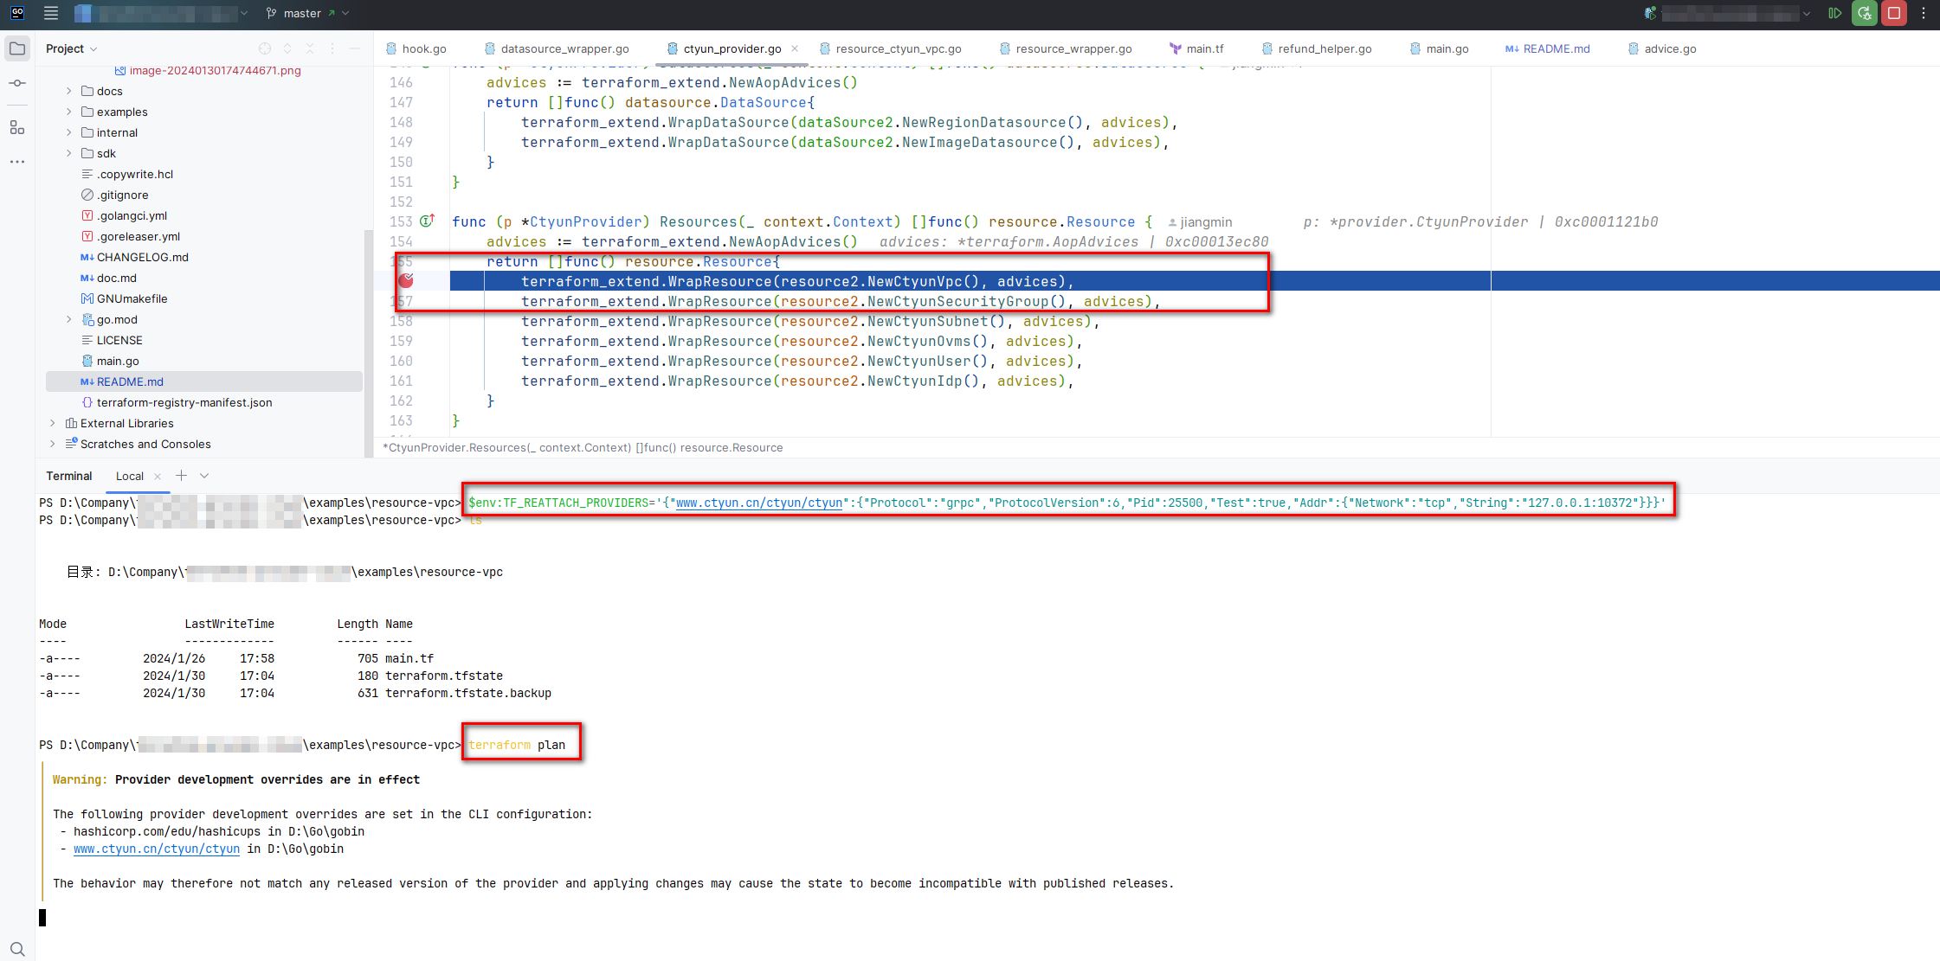The width and height of the screenshot is (1940, 961).
Task: Click the GoLand application logo
Action: (x=17, y=13)
